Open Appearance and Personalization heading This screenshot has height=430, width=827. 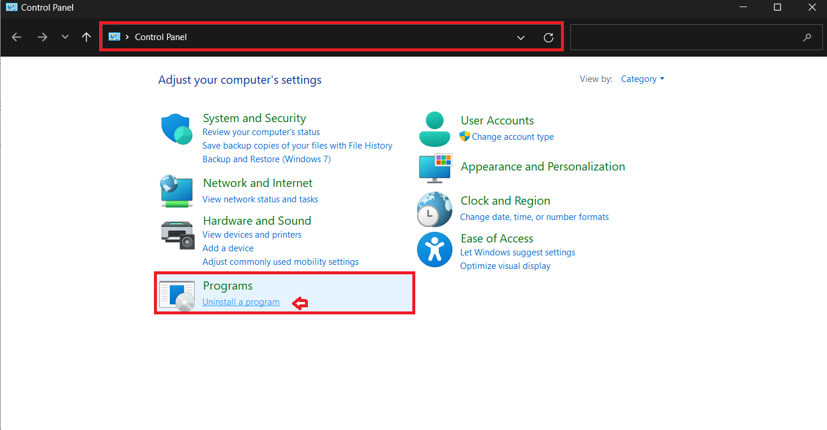coord(543,166)
